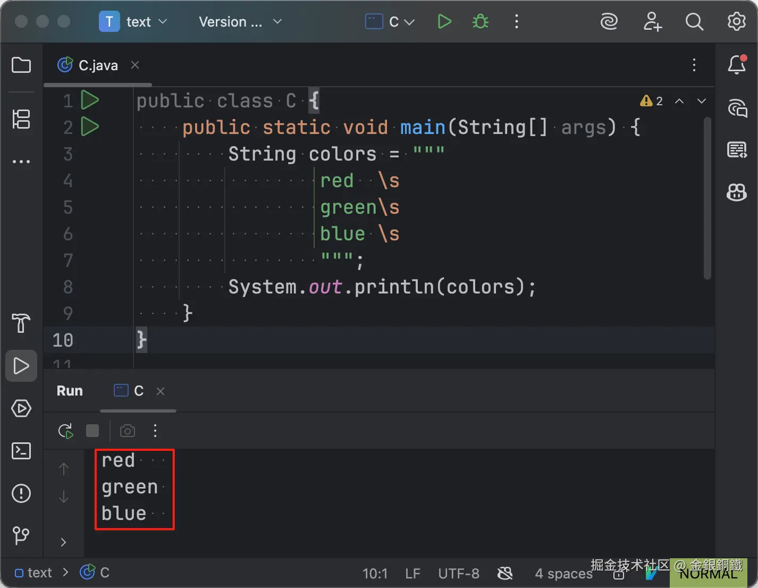Toggle the crossed-out status bar icon
This screenshot has width=758, height=588.
[x=505, y=573]
